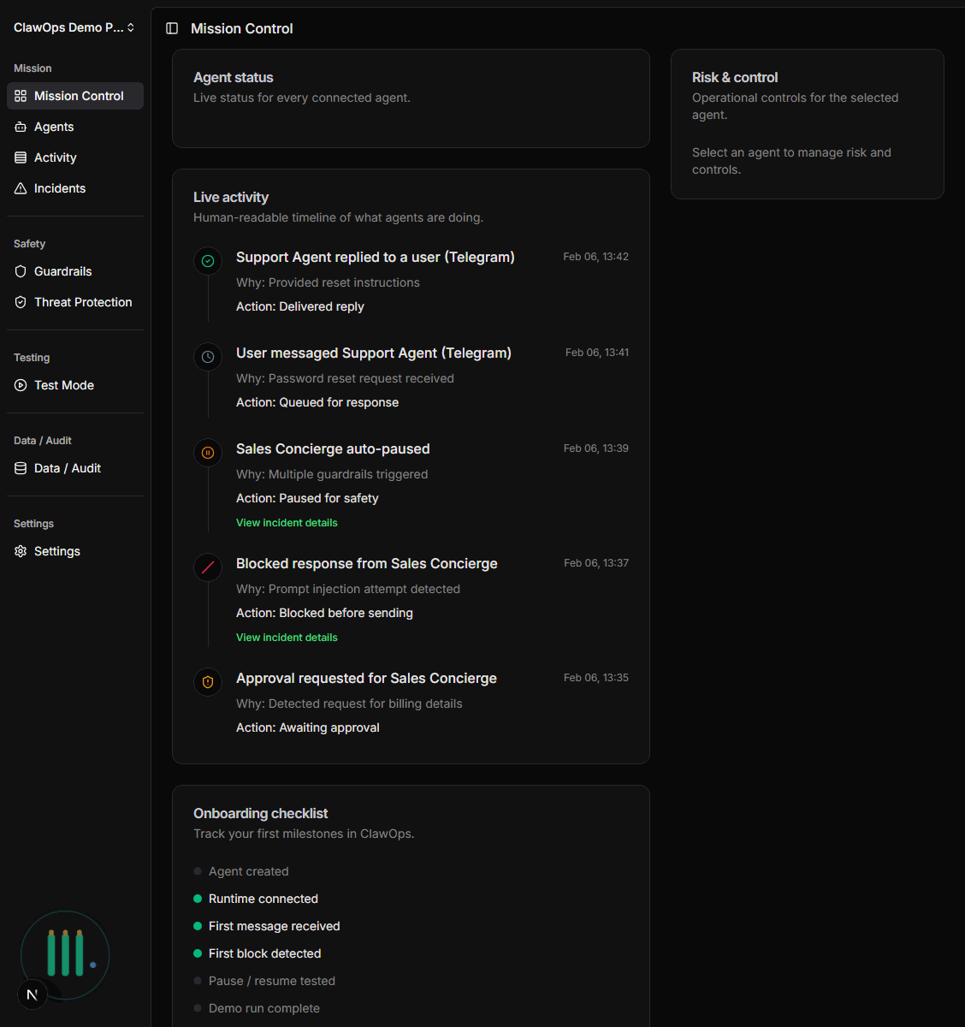Image resolution: width=965 pixels, height=1027 pixels.
Task: Click the Runtime connected checklist item
Action: (x=263, y=899)
